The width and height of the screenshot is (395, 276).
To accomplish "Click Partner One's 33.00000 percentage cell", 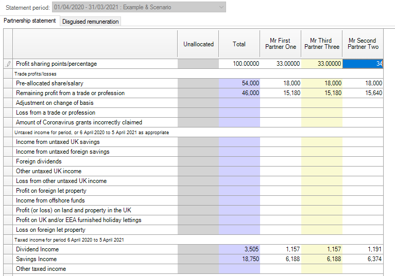I will (x=281, y=64).
